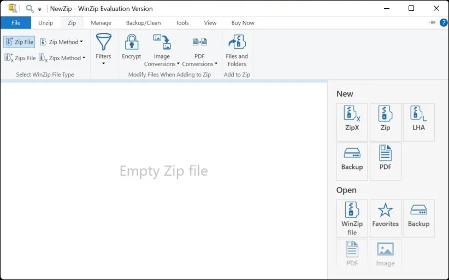Select the Zipx File type button
The width and height of the screenshot is (449, 280).
[x=20, y=58]
